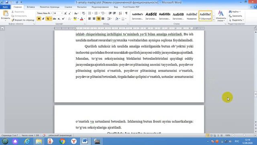
Task: Apply strikethrough formatting
Action: [55, 19]
